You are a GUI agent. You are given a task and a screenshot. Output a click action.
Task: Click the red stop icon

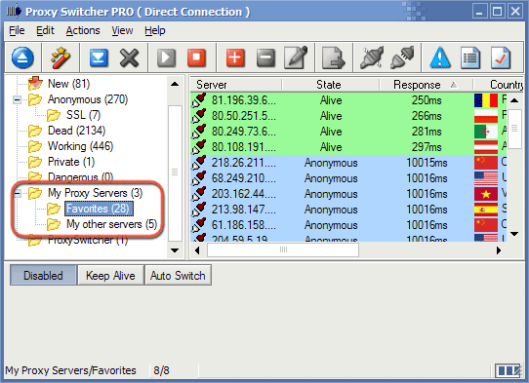pos(197,57)
